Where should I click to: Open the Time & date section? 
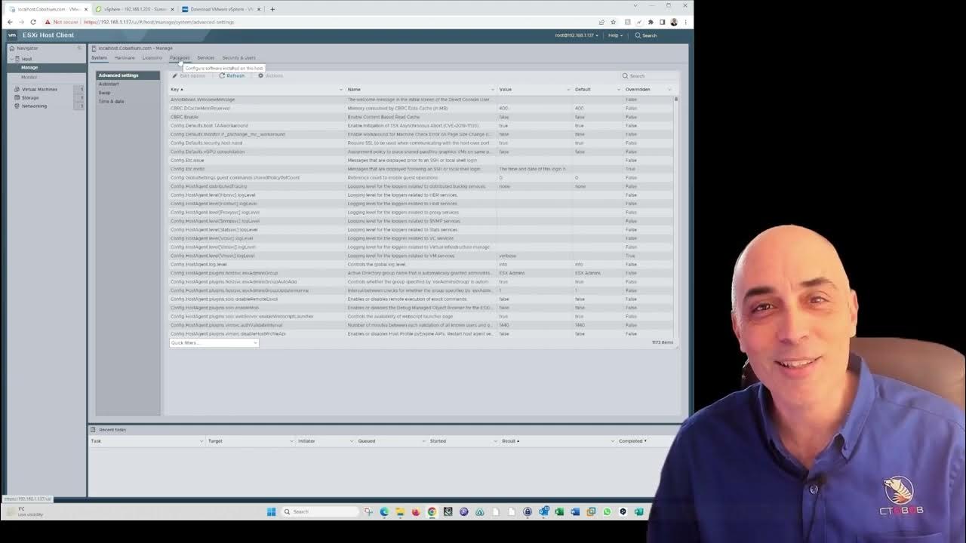111,101
